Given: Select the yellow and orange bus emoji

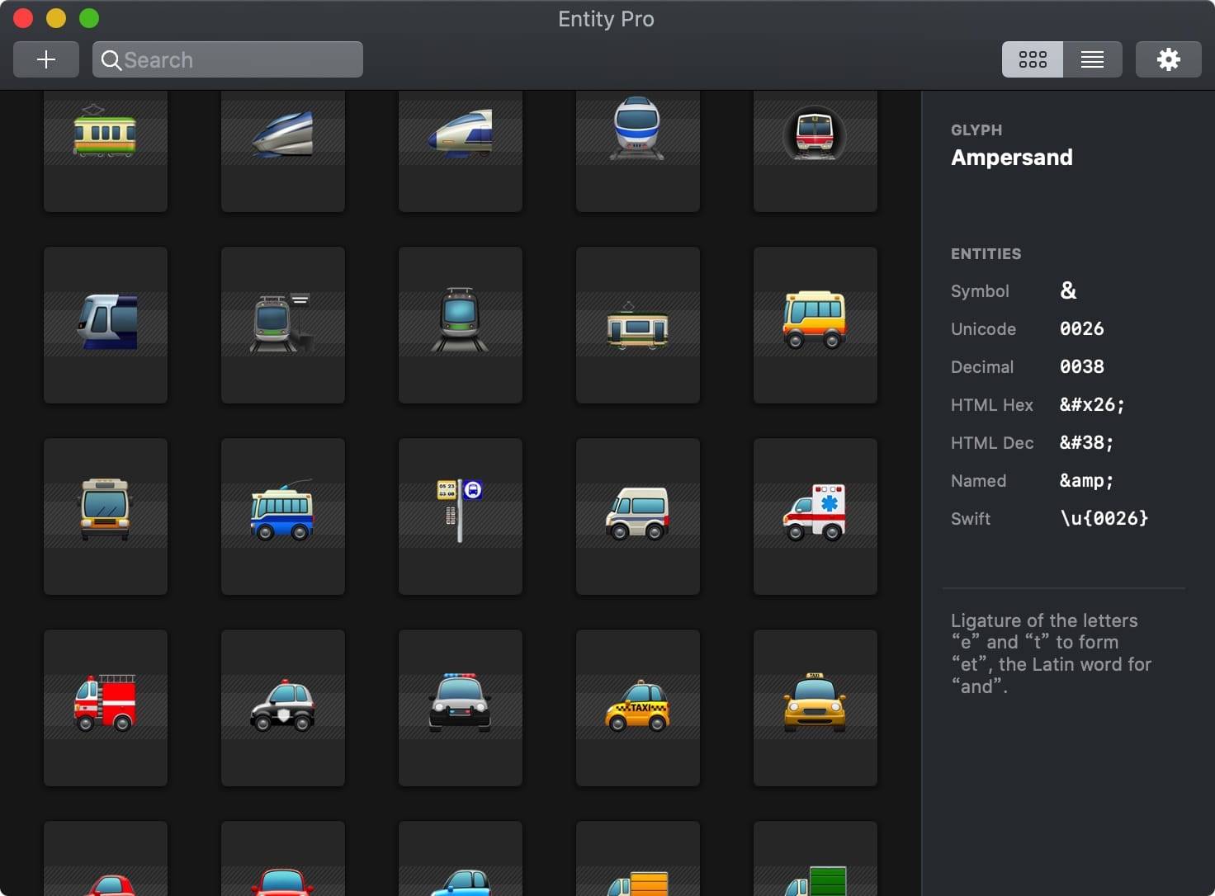Looking at the screenshot, I should (x=816, y=325).
